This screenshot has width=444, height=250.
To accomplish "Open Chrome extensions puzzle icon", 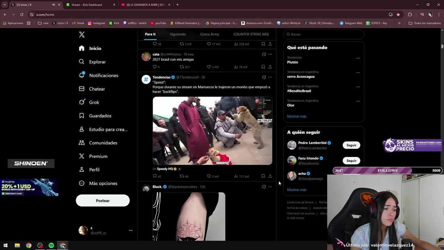I will click(x=410, y=15).
